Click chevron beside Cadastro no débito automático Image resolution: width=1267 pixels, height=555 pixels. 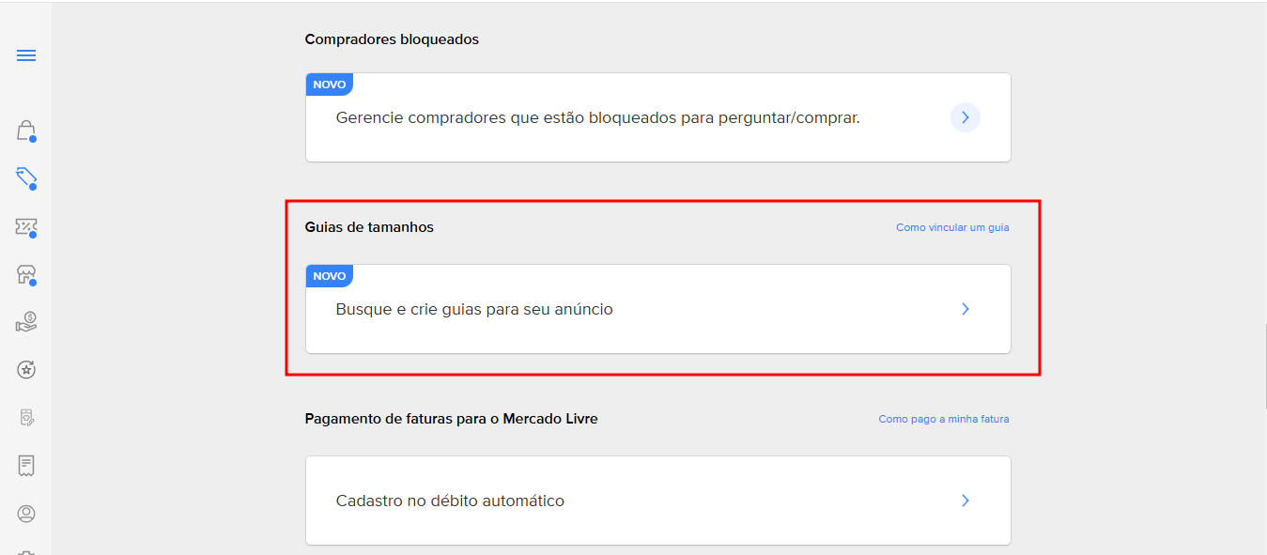[x=965, y=501]
